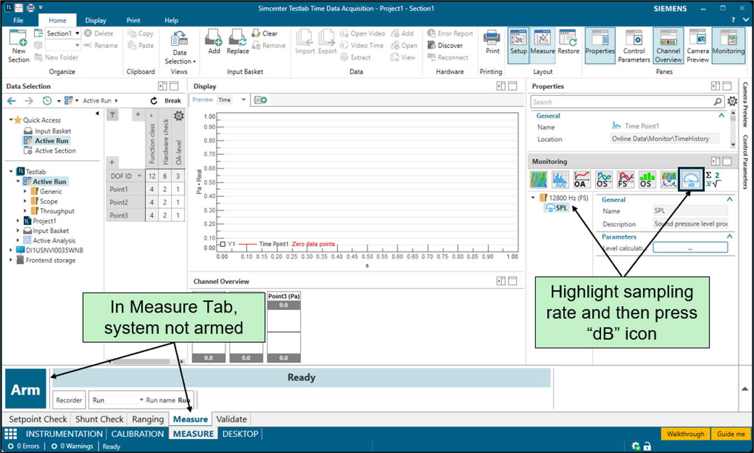754x453 pixels.
Task: Collapse the Testlab tree node
Action: coord(12,172)
